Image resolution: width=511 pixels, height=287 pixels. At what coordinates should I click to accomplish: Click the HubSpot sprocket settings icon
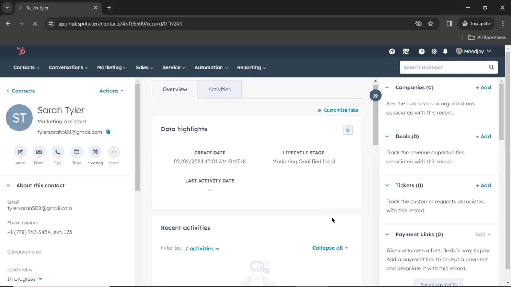pyautogui.click(x=434, y=51)
